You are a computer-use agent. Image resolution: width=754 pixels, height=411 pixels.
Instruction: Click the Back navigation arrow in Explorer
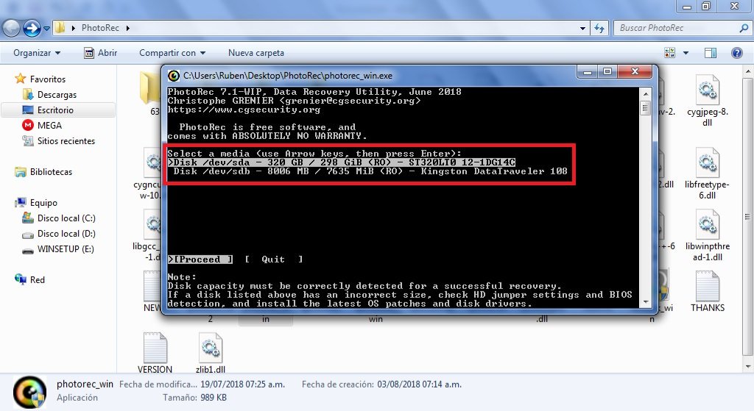12,29
